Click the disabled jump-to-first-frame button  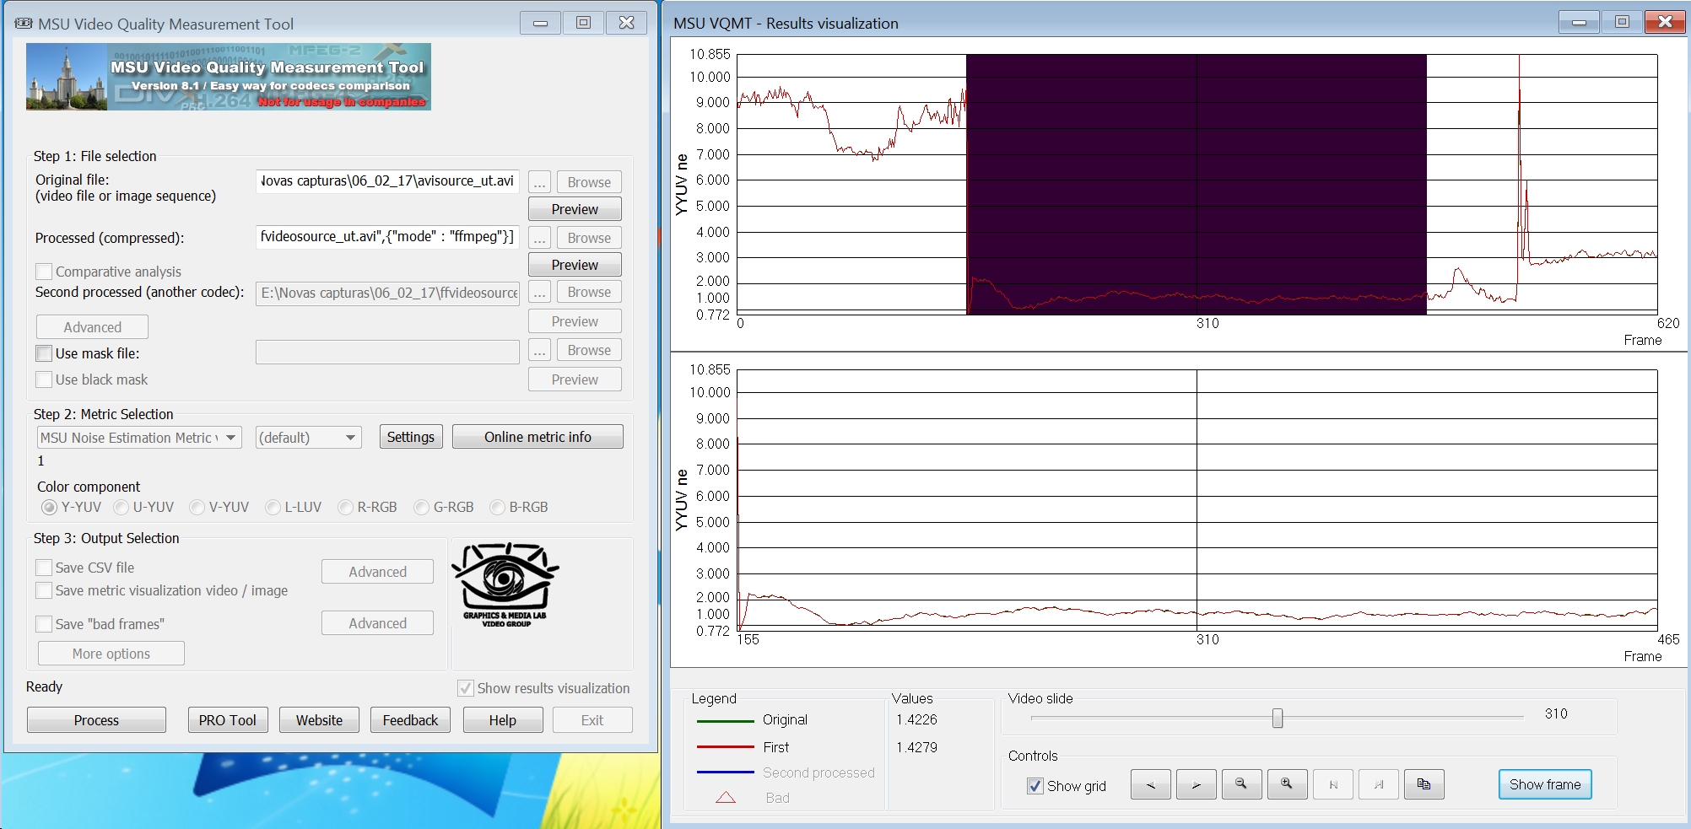(x=1332, y=784)
